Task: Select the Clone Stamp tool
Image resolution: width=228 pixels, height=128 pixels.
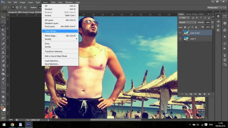Action: click(x=3, y=52)
